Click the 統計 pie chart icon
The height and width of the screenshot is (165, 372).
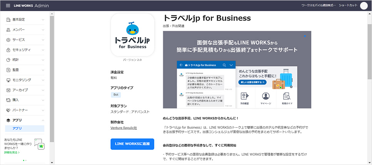[x=8, y=60]
